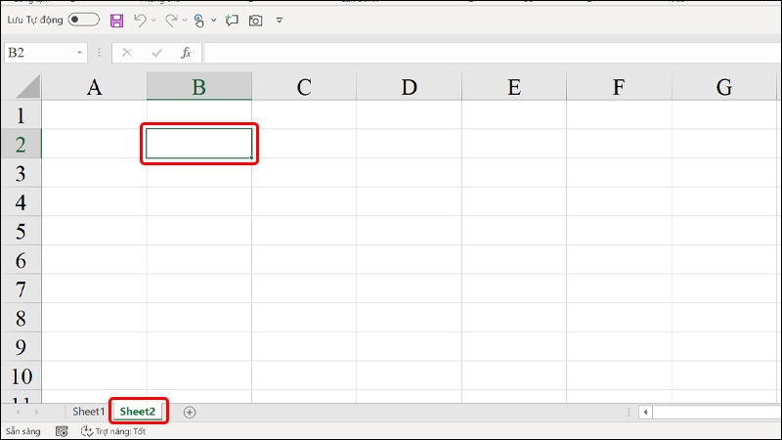Image resolution: width=782 pixels, height=440 pixels.
Task: Select row 9 header
Action: (x=21, y=347)
